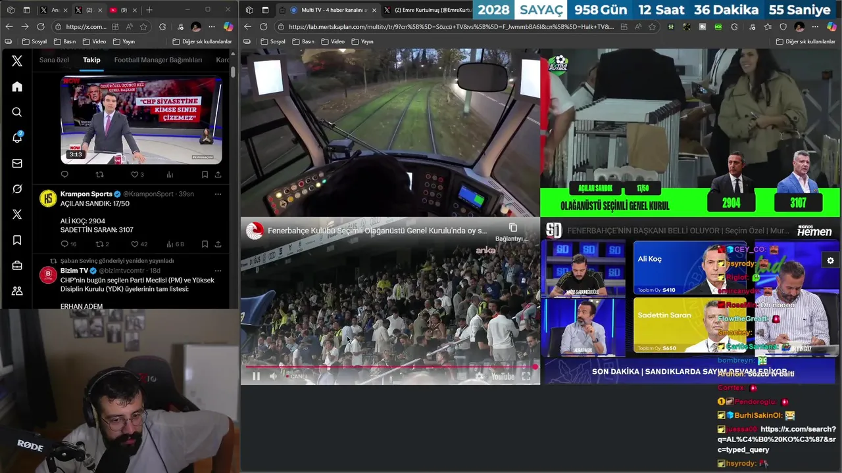Open the YouTube logo in player
The image size is (842, 473).
pyautogui.click(x=503, y=376)
